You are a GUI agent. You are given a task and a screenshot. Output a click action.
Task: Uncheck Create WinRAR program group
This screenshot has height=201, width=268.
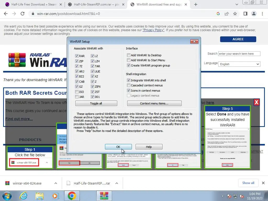pos(129,65)
